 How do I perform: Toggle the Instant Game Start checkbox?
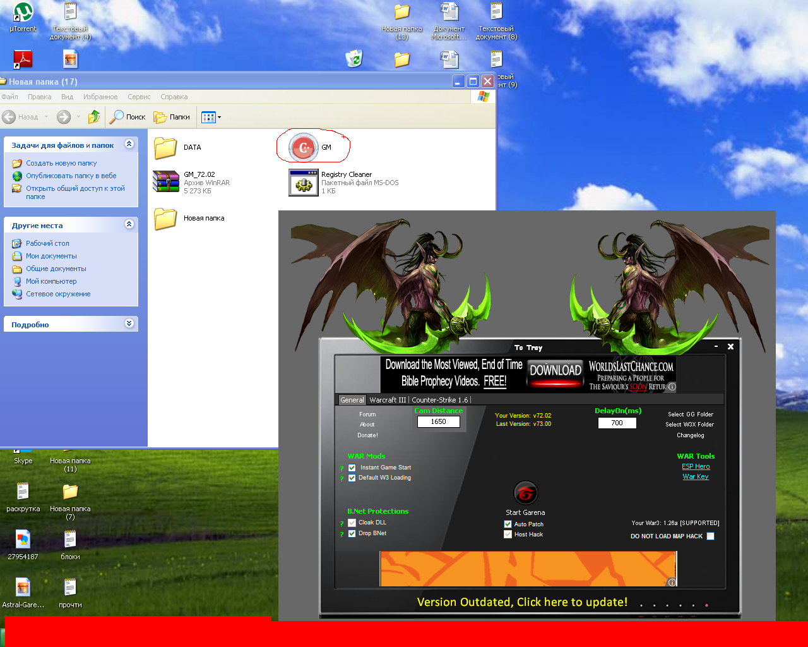tap(352, 468)
